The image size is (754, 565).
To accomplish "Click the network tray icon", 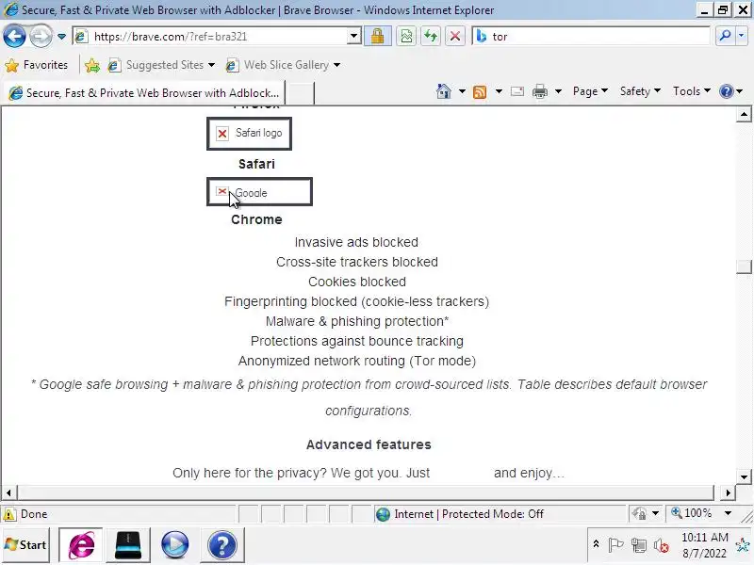I will [639, 545].
